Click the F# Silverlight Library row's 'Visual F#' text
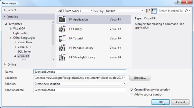This screenshot has width=194, height=108. [115, 57]
